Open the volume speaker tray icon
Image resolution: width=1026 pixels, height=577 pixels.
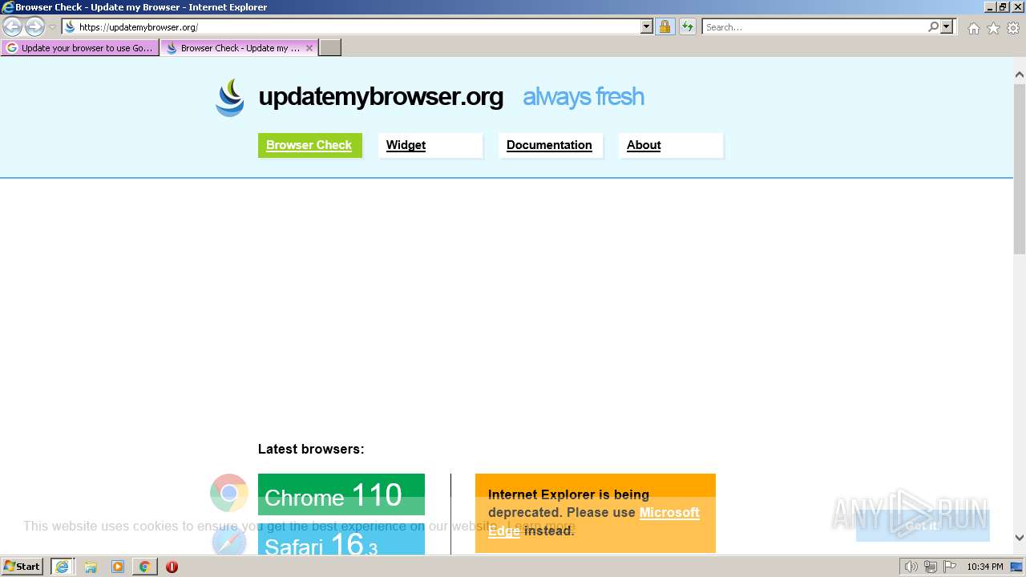[911, 567]
